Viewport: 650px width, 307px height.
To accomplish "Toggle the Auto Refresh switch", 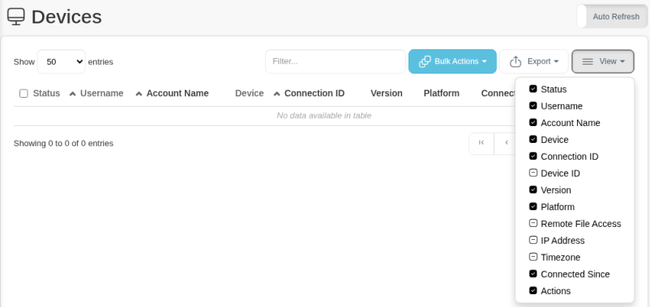I will [612, 16].
